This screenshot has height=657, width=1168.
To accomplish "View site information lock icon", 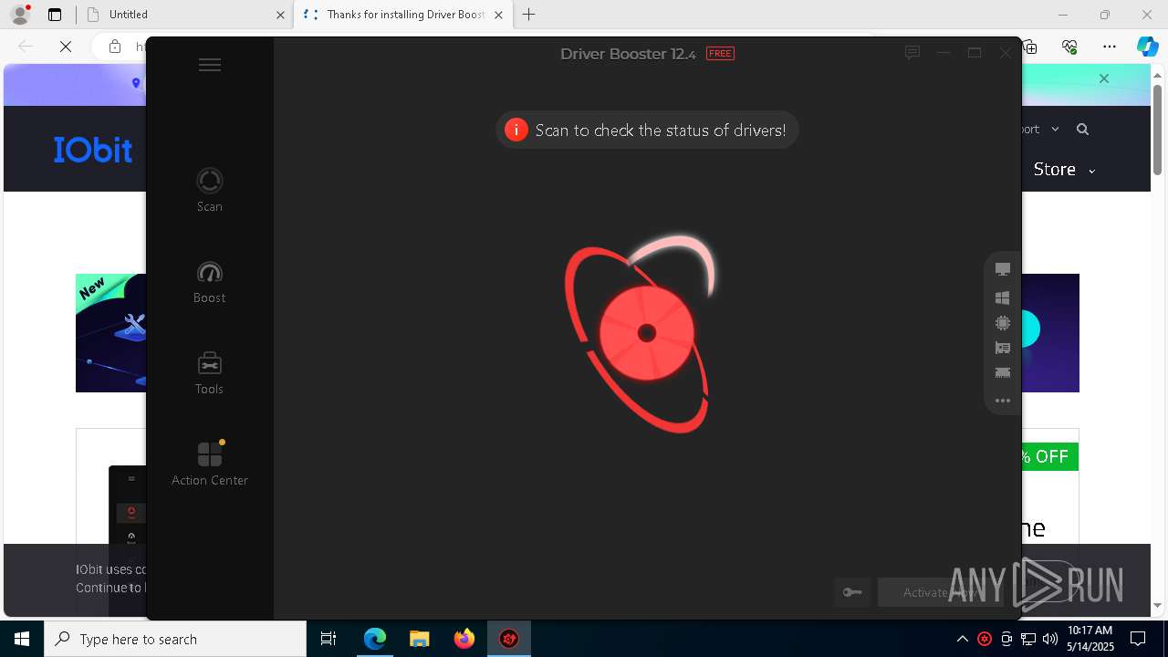I will tap(115, 47).
